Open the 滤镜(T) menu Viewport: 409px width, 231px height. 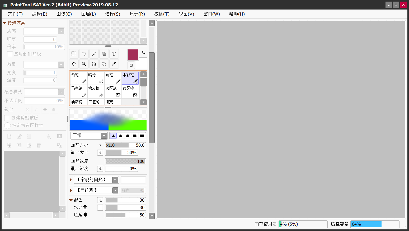162,14
